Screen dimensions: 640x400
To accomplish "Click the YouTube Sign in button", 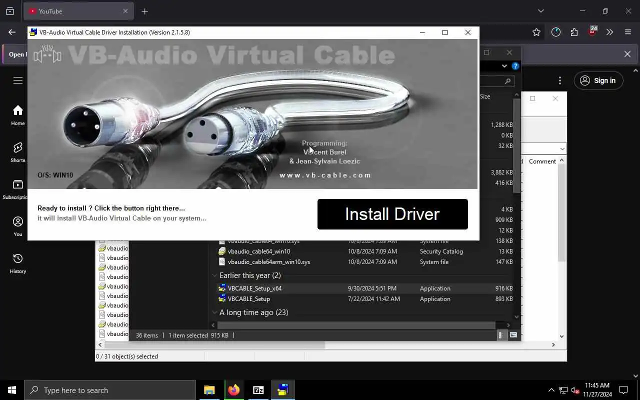I will (x=598, y=80).
